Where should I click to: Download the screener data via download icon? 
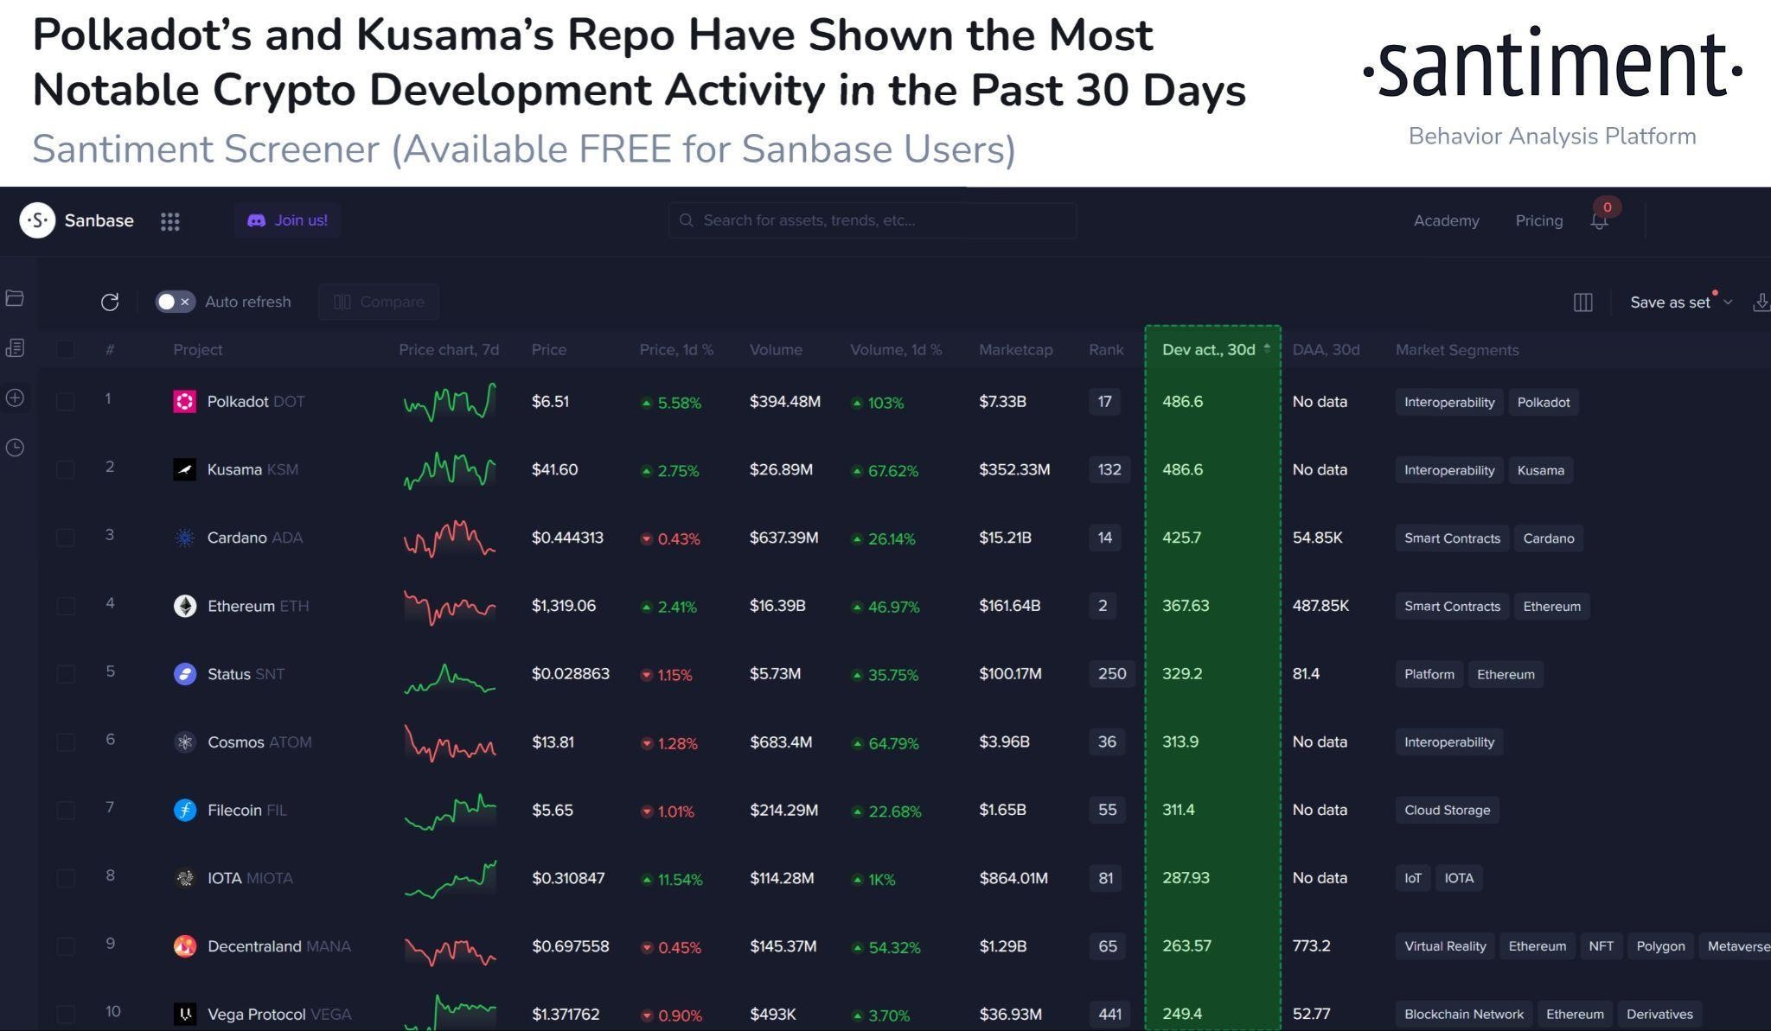click(x=1761, y=302)
